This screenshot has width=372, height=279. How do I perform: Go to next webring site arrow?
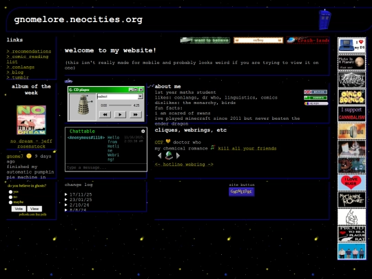(x=178, y=156)
